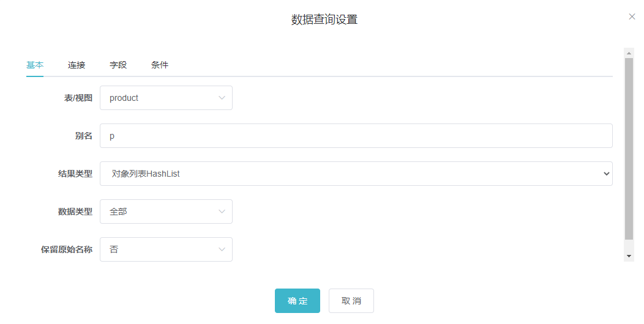
Task: Click chevron arrow in 表/视图 product field
Action: pos(222,98)
